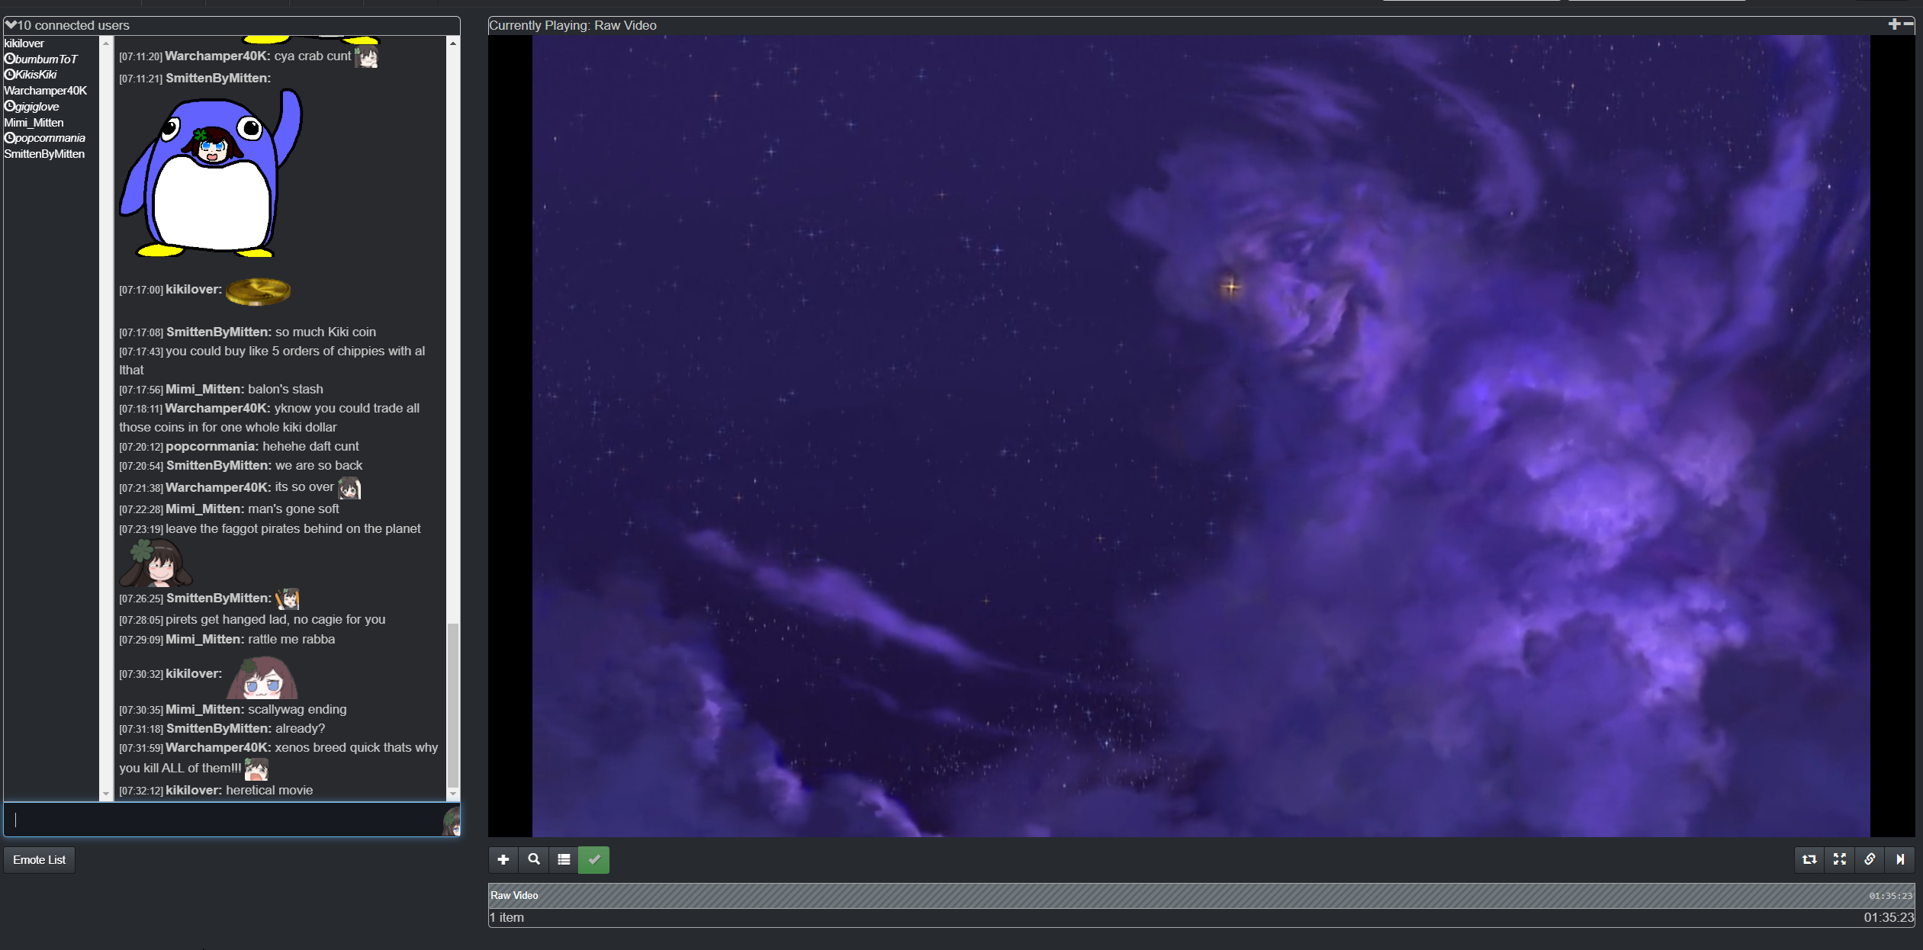Collapse the 10 connected users list
The image size is (1923, 950).
tap(11, 25)
